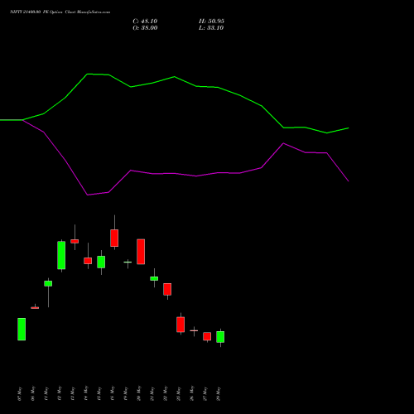Select the 12 May date label
Viewport: 414px width, 414px height.
pos(60,393)
